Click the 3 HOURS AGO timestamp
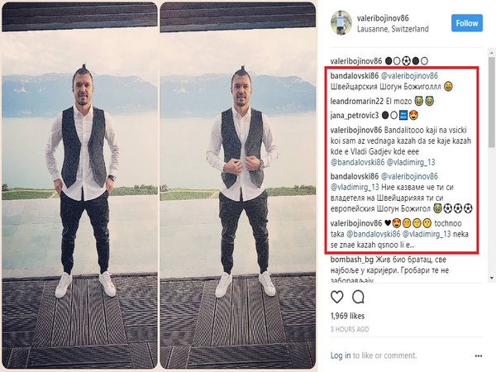 (350, 329)
